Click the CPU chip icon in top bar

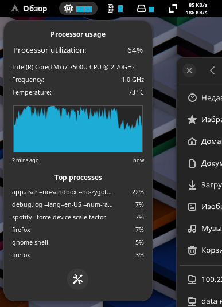[68, 9]
